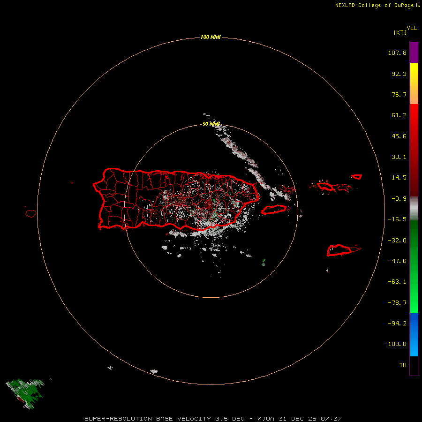
Task: Click the 92.3 velocity scale value
Action: pyautogui.click(x=399, y=74)
